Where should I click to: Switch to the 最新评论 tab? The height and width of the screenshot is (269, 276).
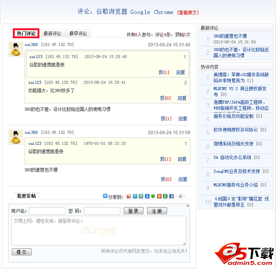coord(52,34)
